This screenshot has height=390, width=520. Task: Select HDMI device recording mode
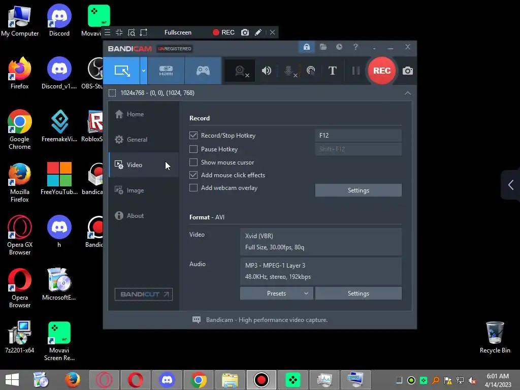(166, 71)
